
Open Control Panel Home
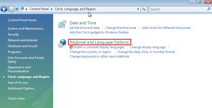click(22, 20)
